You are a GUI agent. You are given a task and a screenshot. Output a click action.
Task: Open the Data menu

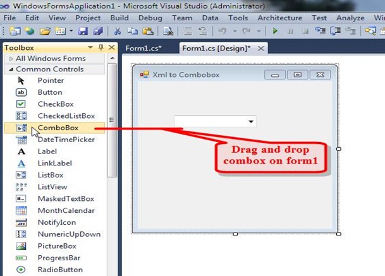(x=210, y=18)
